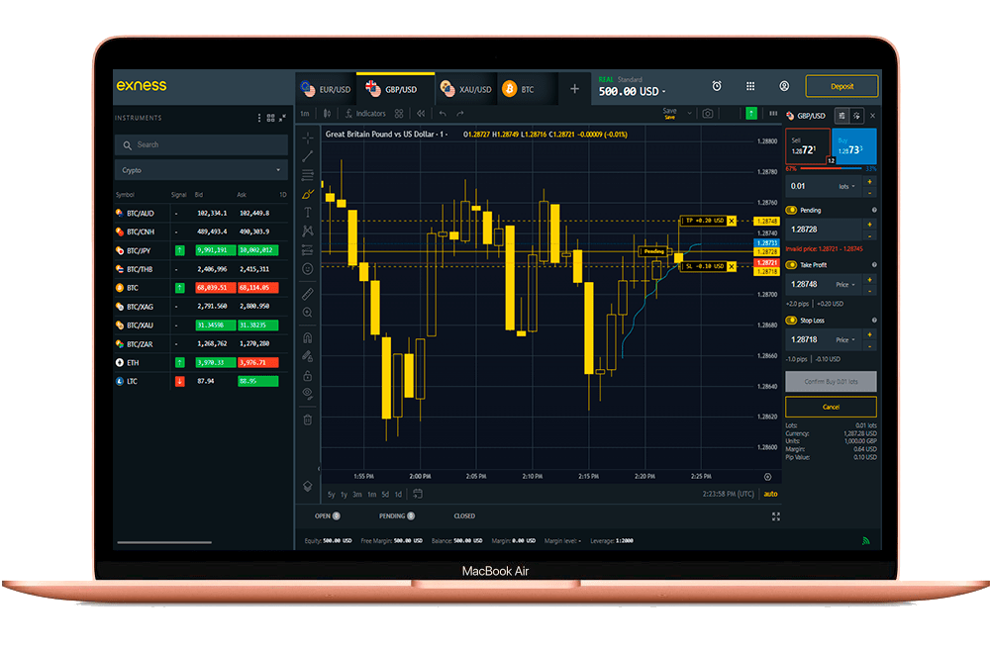990x650 pixels.
Task: Add a new chart tab with plus
Action: click(x=574, y=89)
